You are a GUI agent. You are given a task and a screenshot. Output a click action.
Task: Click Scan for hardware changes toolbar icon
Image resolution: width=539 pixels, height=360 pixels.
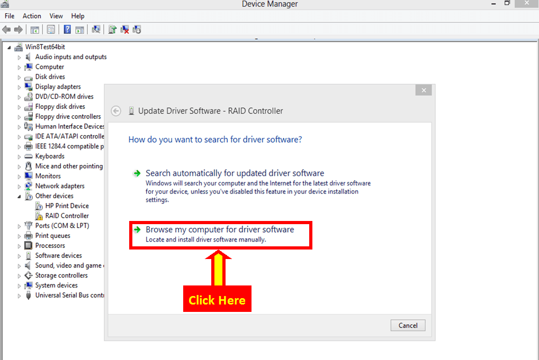pos(96,30)
